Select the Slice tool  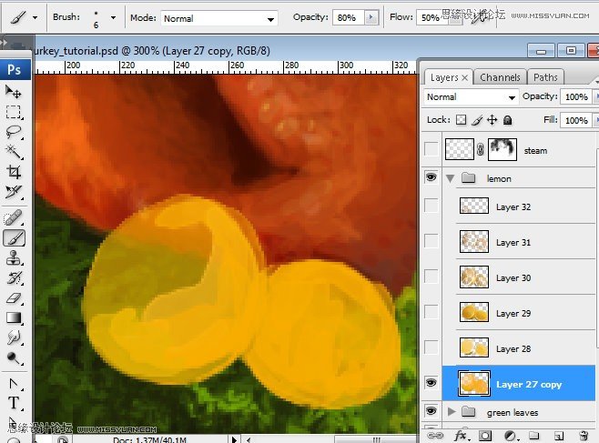tap(14, 192)
